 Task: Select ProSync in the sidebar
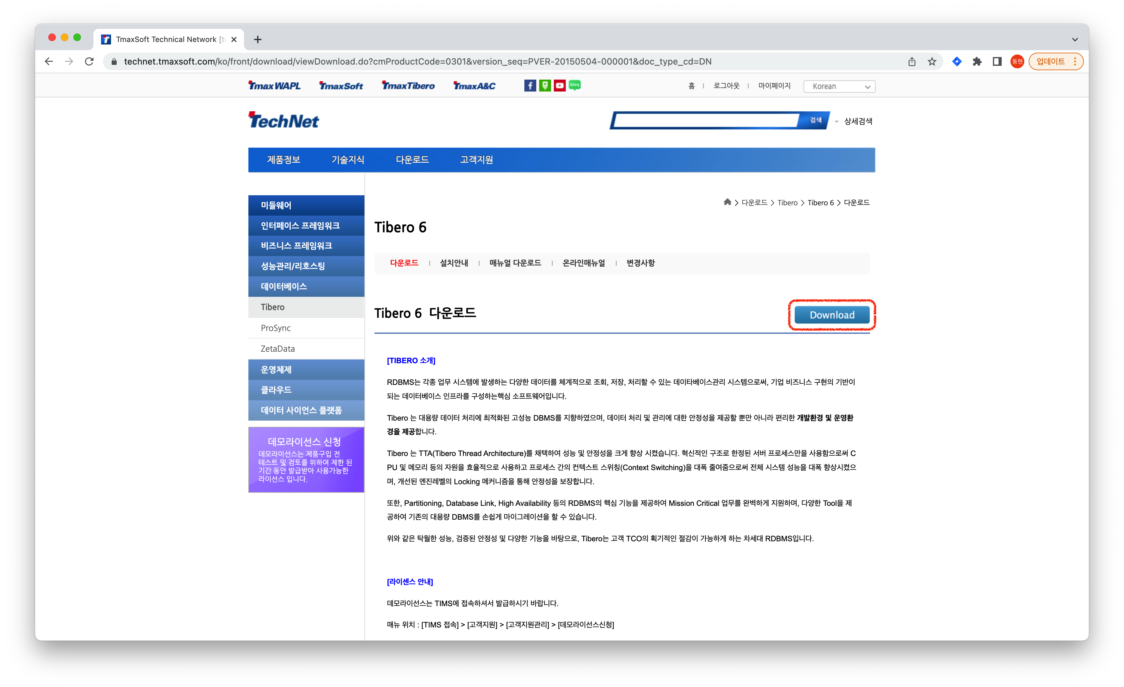coord(306,328)
